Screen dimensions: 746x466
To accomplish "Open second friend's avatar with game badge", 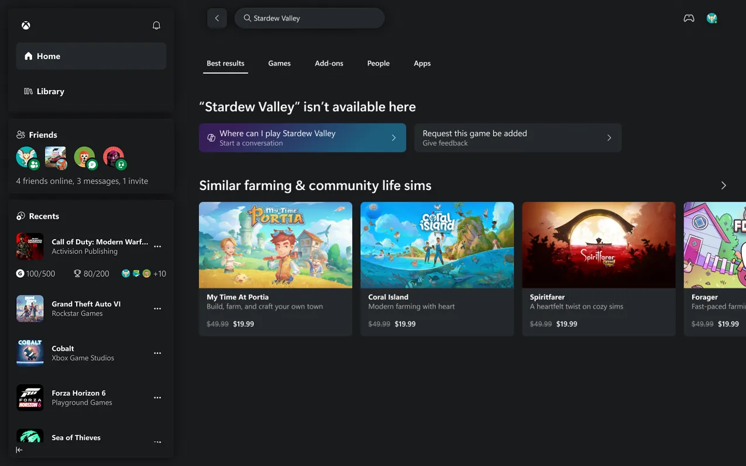I will [56, 157].
